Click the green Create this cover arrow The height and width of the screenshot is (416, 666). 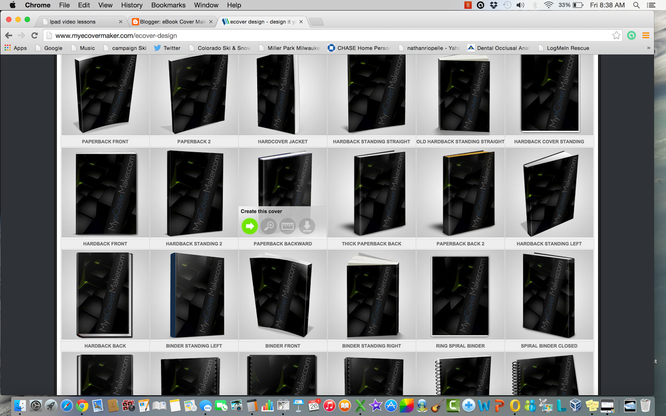click(250, 226)
